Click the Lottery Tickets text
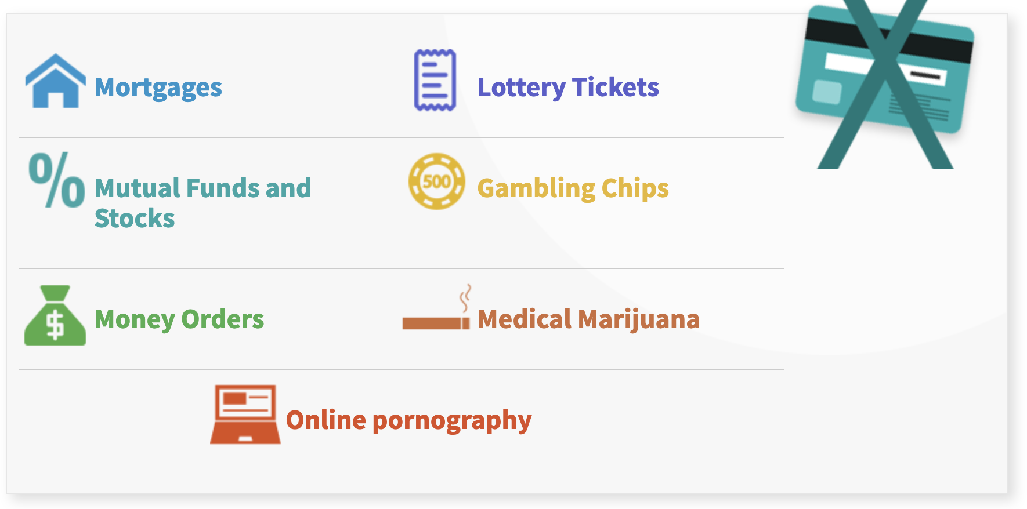 click(x=567, y=88)
